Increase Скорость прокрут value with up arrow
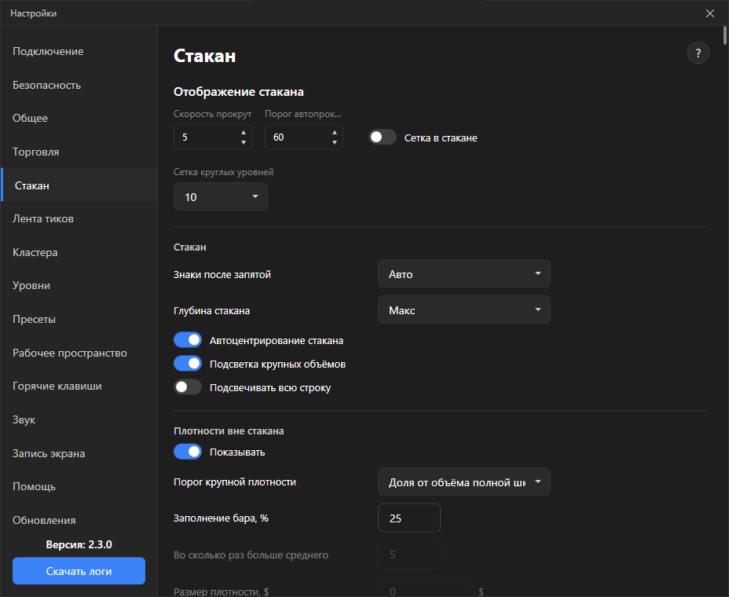The height and width of the screenshot is (597, 729). pyautogui.click(x=244, y=132)
